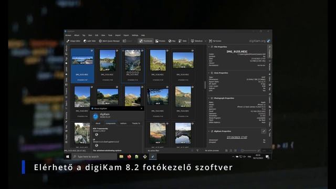
Task: Switch to Thanks To tab in About dialog
Action: (136, 123)
